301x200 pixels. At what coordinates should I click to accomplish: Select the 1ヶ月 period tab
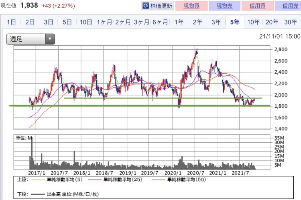click(104, 22)
